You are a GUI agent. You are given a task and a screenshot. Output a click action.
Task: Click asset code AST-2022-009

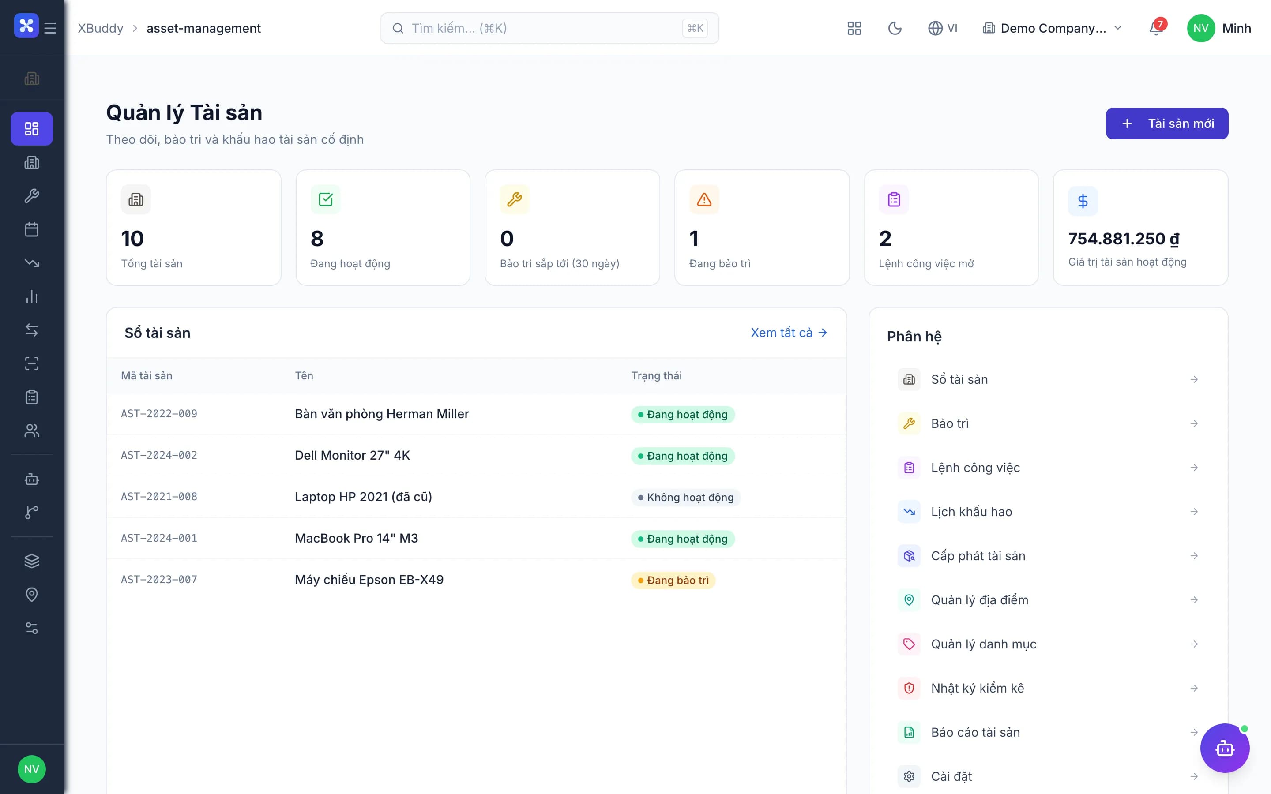159,414
